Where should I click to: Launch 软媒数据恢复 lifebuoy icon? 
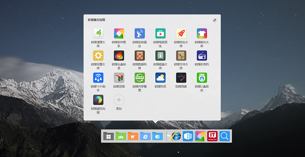point(140,56)
